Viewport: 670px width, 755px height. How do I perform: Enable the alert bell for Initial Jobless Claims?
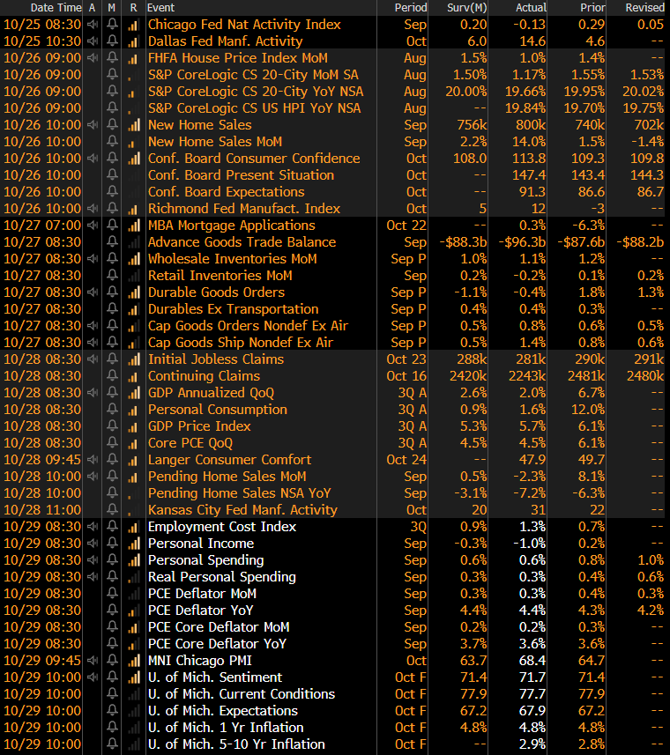pos(112,359)
